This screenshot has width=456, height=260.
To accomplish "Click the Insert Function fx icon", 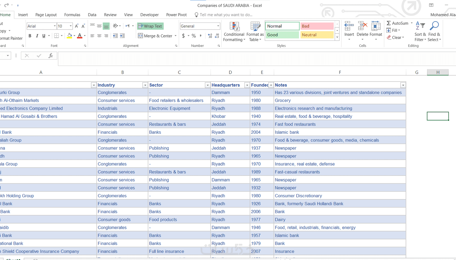I will pyautogui.click(x=50, y=55).
